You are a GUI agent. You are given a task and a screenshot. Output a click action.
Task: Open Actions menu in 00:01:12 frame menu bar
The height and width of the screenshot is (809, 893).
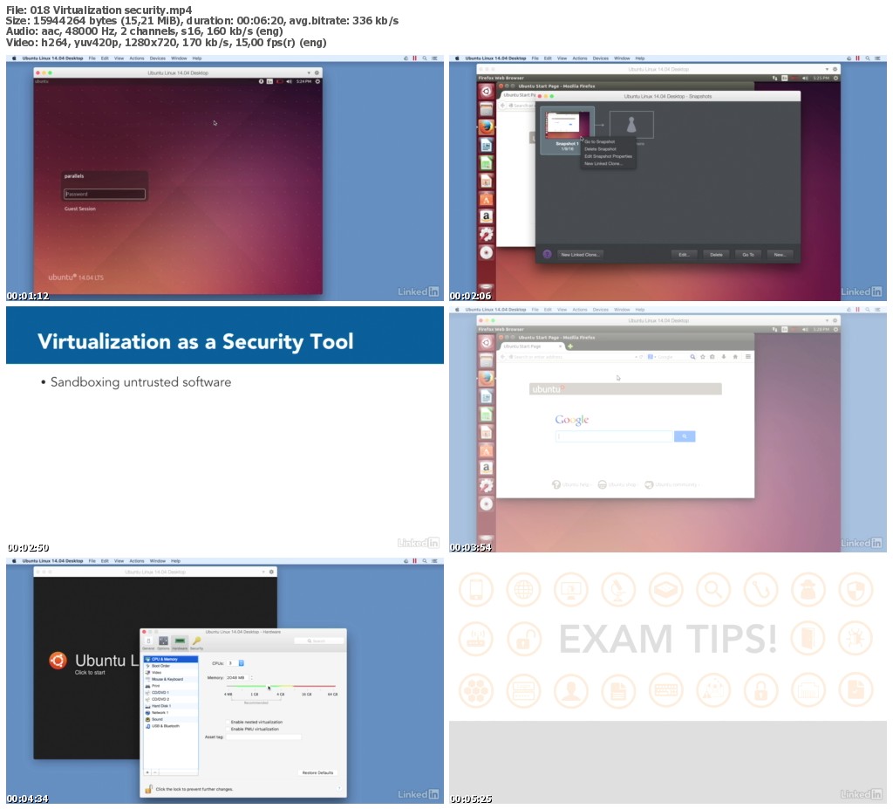(137, 58)
